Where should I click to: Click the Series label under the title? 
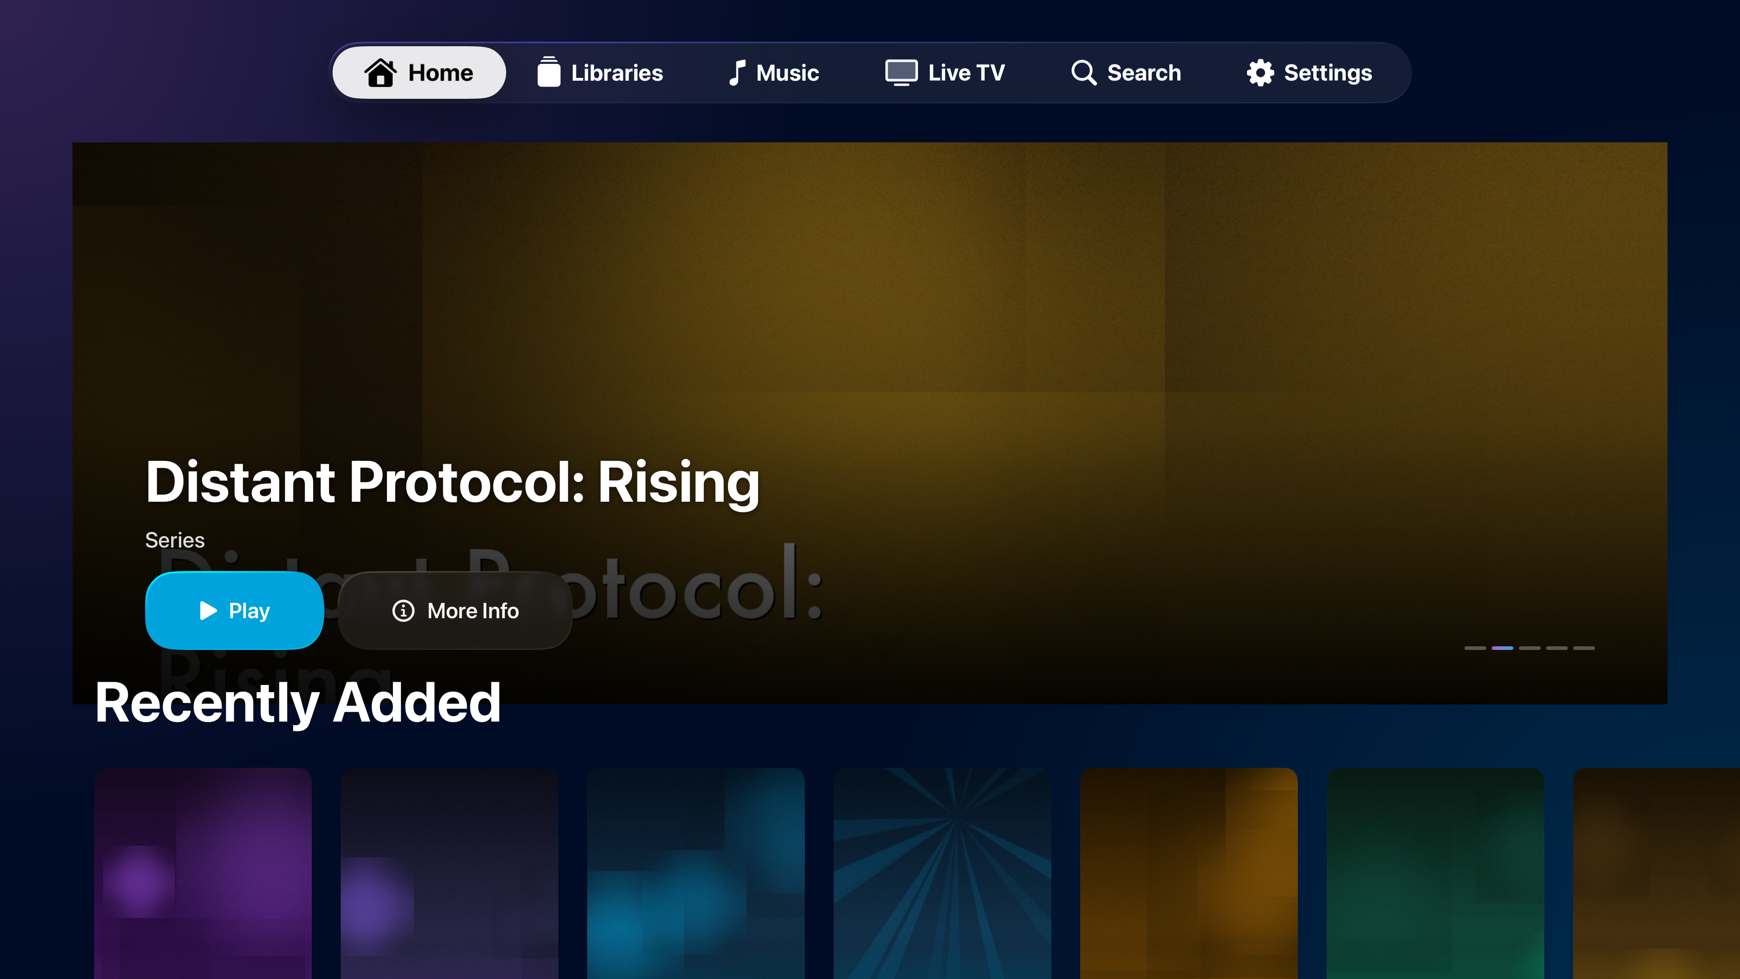[x=175, y=540]
